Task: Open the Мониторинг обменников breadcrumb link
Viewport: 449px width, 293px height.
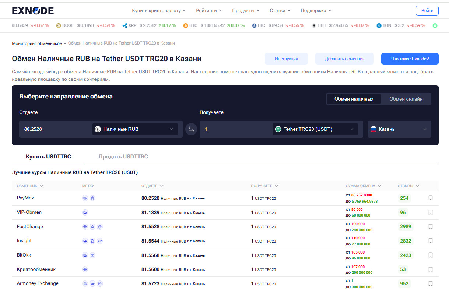Action: (37, 43)
